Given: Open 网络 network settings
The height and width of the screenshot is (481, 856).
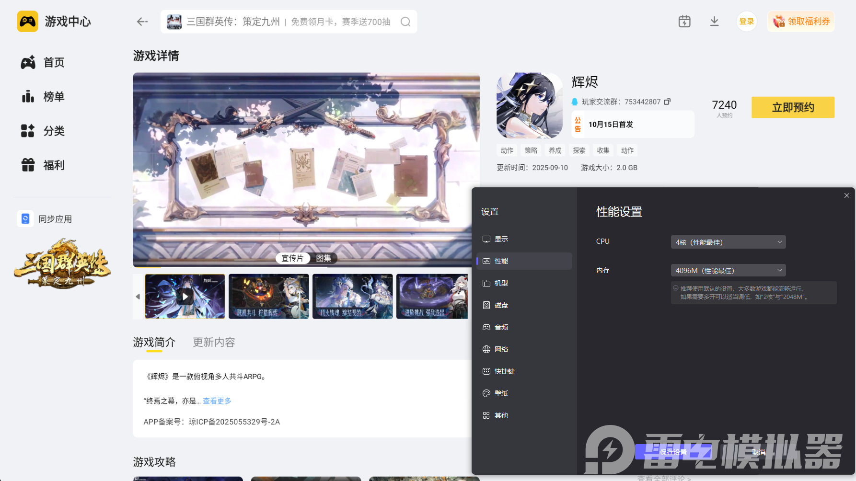Looking at the screenshot, I should 502,349.
